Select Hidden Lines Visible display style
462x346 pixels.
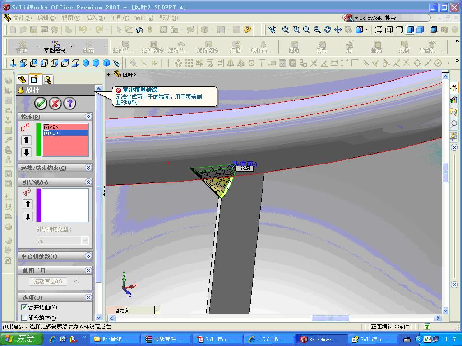(389, 30)
